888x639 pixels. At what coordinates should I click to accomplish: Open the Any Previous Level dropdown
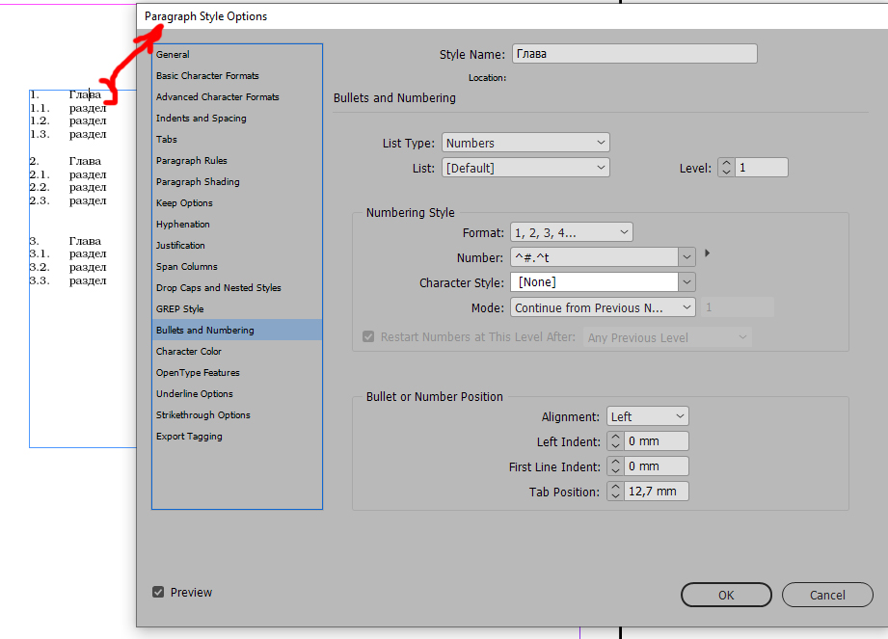point(668,337)
